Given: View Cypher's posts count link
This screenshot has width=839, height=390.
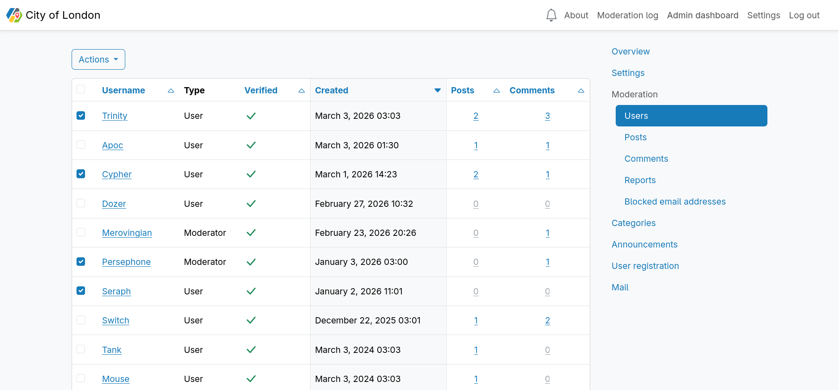Looking at the screenshot, I should (x=476, y=175).
